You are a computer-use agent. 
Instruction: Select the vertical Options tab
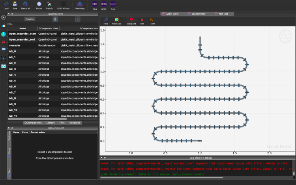click(9, 136)
